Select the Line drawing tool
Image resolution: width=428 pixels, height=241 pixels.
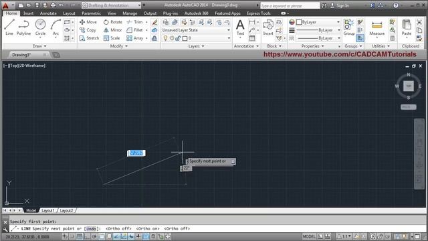point(9,27)
